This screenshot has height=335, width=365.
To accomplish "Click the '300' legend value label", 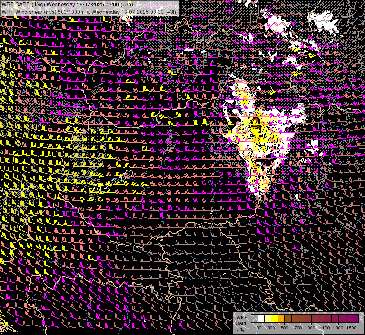I will [x=271, y=328].
